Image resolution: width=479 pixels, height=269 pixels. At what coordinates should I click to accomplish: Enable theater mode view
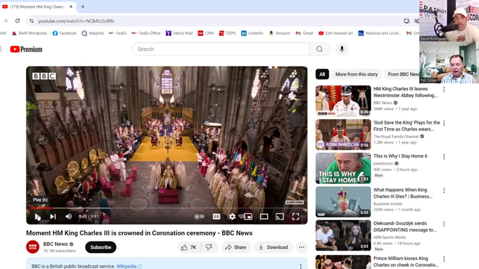264,216
